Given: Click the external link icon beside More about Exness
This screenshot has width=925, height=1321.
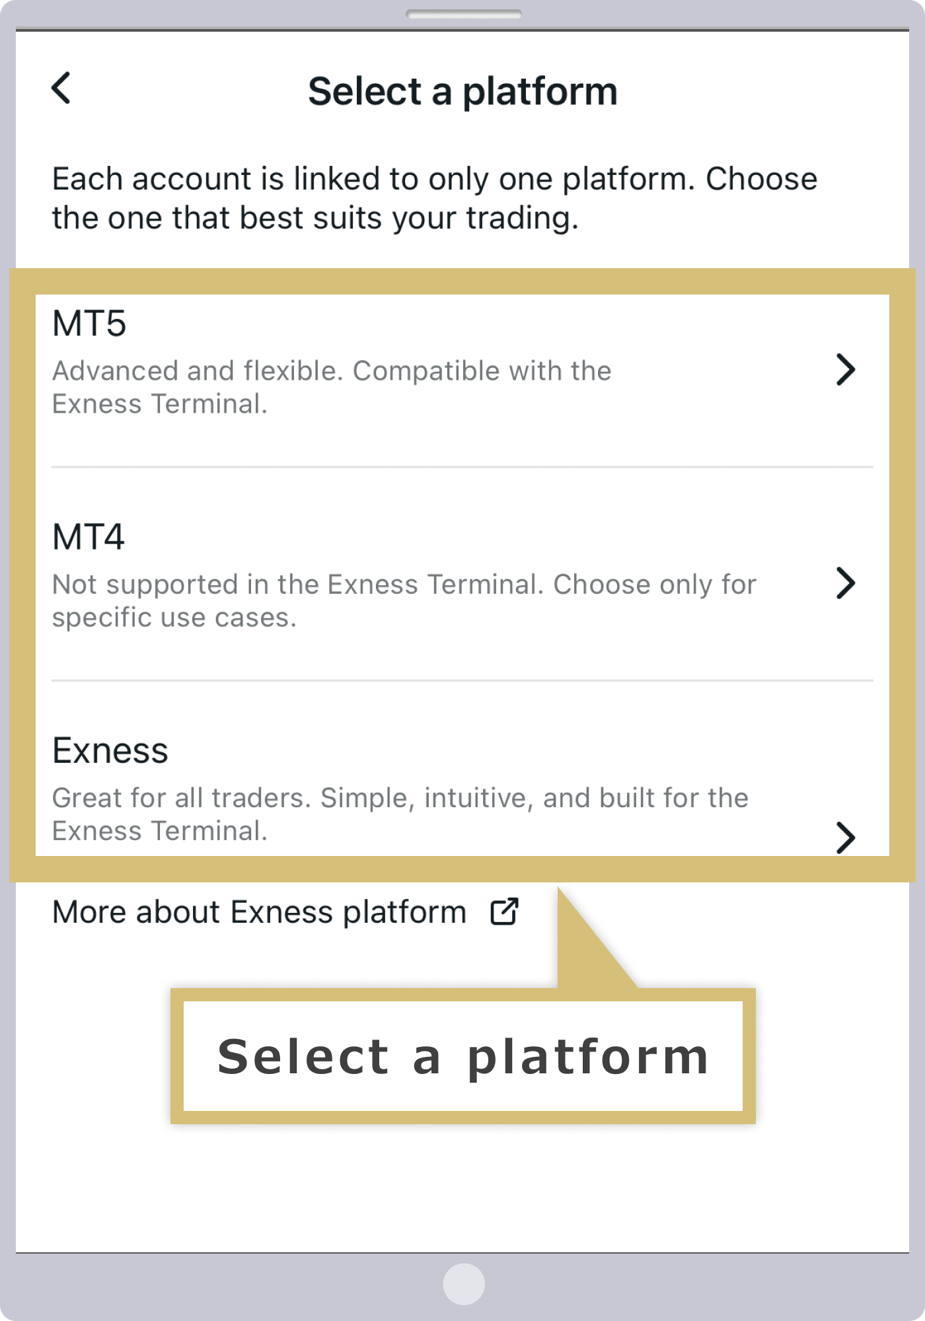Looking at the screenshot, I should [504, 911].
